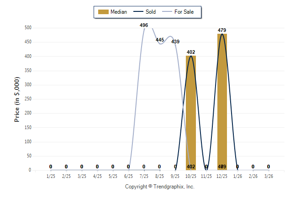The image size is (295, 198).
Task: Select the 445 data label
Action: coord(160,40)
